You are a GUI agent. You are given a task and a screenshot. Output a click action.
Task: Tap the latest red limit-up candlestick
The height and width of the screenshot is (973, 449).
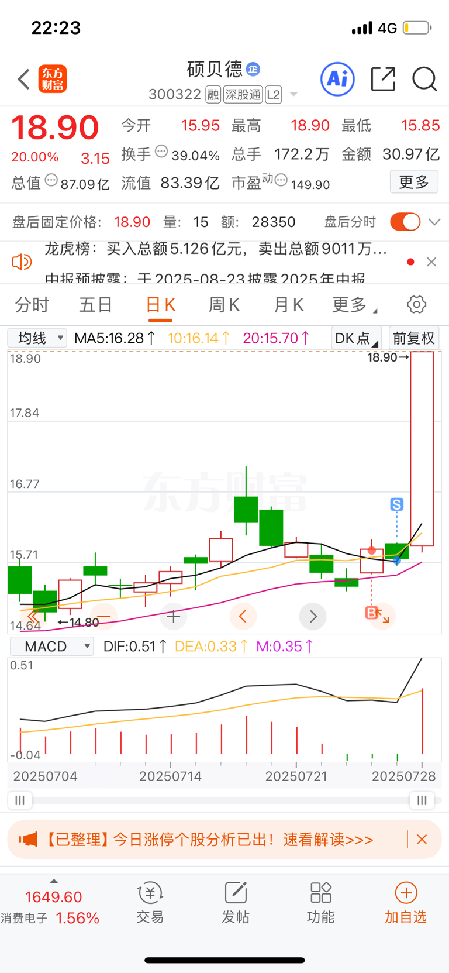click(422, 449)
